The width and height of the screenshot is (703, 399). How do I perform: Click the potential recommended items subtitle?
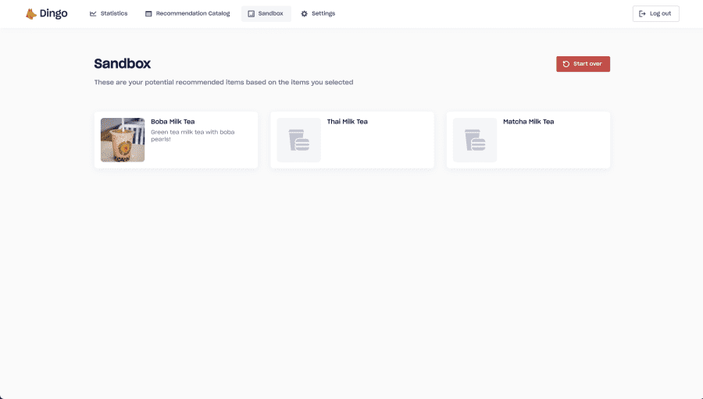pos(223,82)
